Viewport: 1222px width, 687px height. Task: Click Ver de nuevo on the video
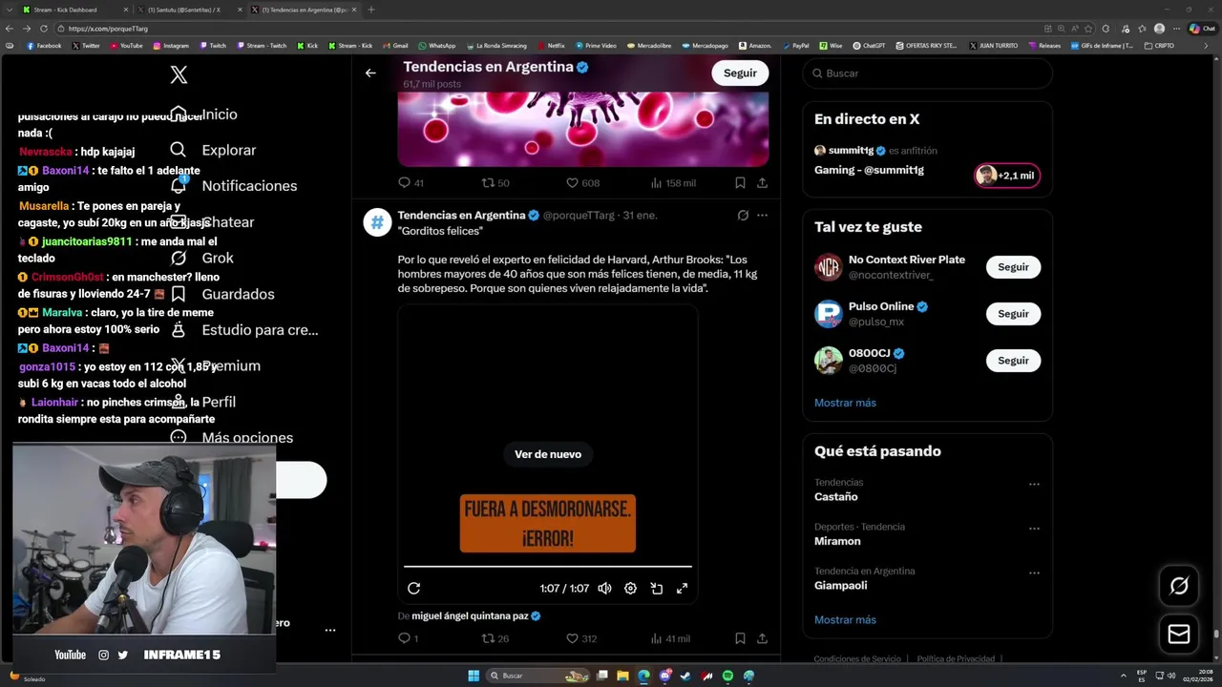click(548, 454)
